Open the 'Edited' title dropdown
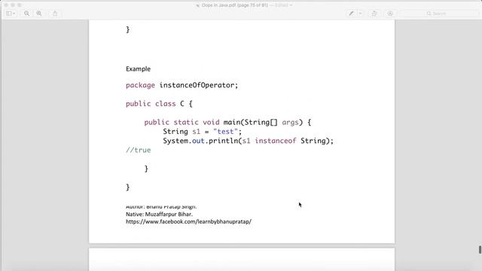This screenshot has height=271, width=482. [283, 5]
